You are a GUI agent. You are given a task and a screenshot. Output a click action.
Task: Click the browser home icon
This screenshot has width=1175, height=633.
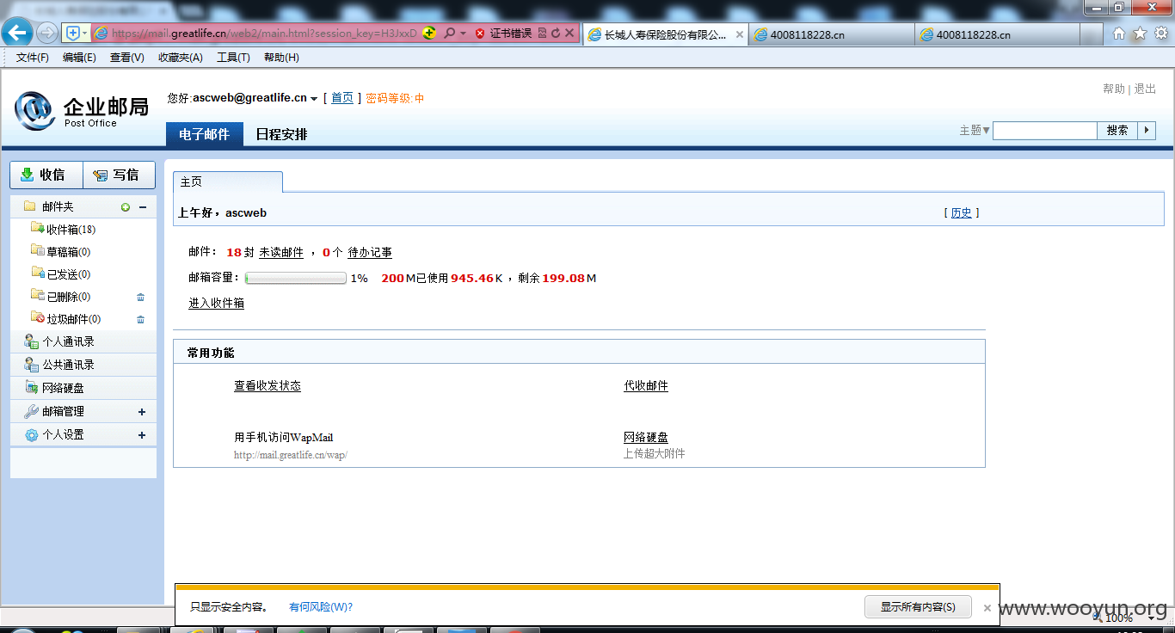point(1118,34)
